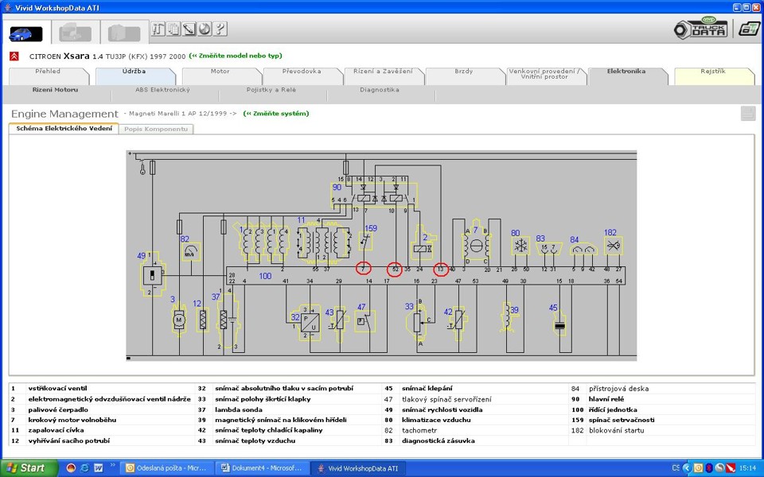The height and width of the screenshot is (477, 764).
Task: Launch Internet Explorer from quick launch
Action: (84, 468)
